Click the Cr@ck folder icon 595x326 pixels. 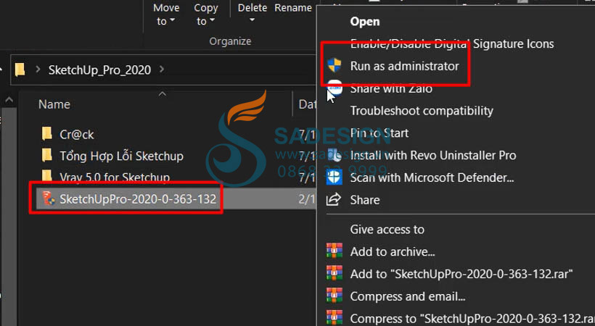point(47,134)
